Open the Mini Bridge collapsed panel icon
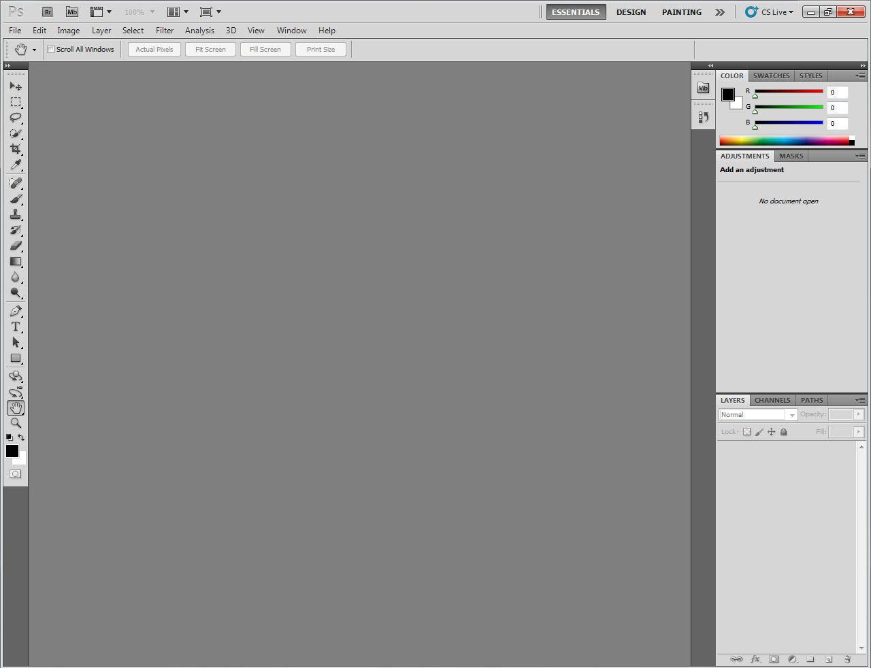Image resolution: width=871 pixels, height=668 pixels. tap(704, 88)
